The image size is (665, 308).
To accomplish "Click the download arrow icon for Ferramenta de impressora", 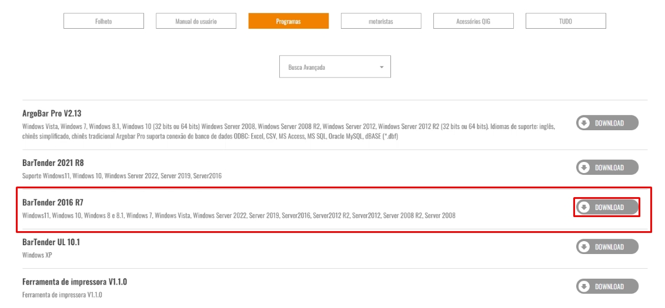I will point(584,287).
